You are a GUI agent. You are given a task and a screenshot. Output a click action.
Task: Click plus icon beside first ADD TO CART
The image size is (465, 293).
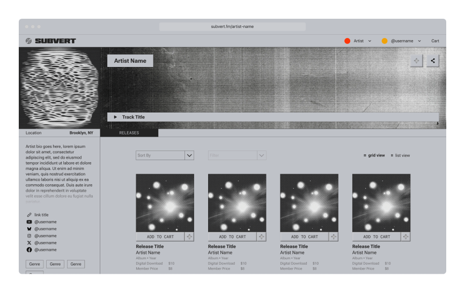pos(189,237)
